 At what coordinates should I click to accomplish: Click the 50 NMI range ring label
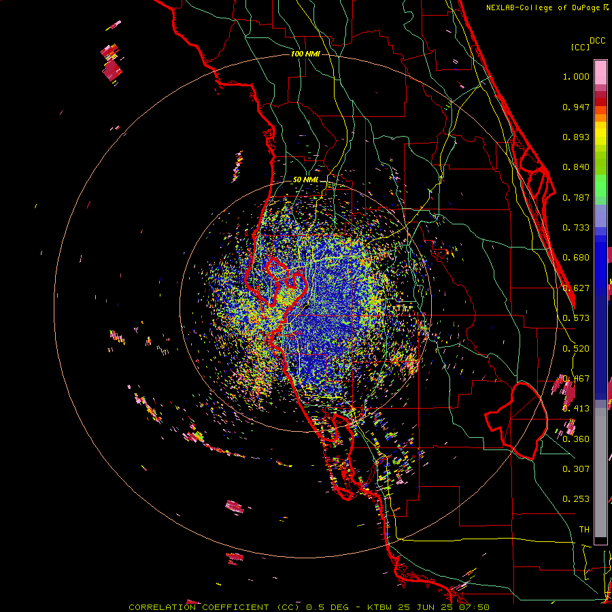pos(305,180)
